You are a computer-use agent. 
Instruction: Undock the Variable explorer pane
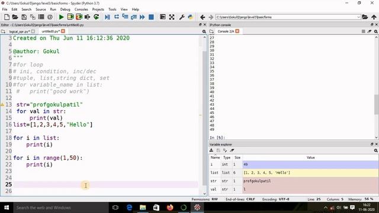point(372,144)
